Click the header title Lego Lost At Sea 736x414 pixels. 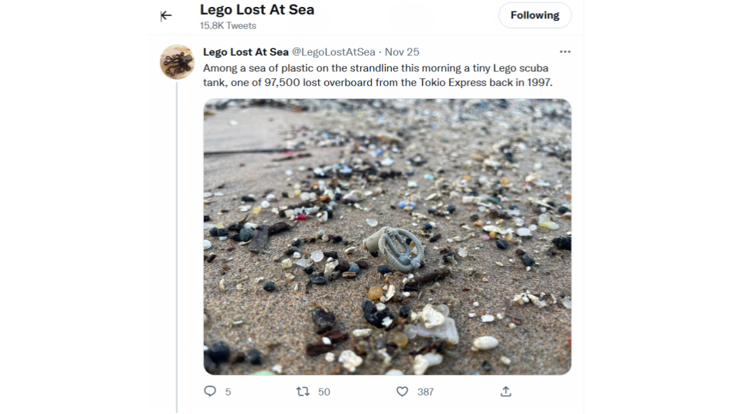pos(257,10)
